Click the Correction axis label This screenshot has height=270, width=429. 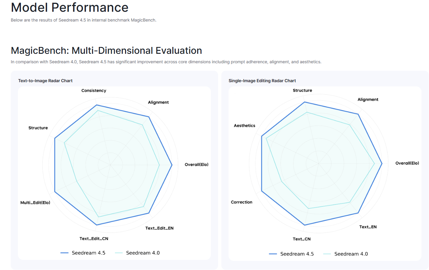[x=242, y=202]
